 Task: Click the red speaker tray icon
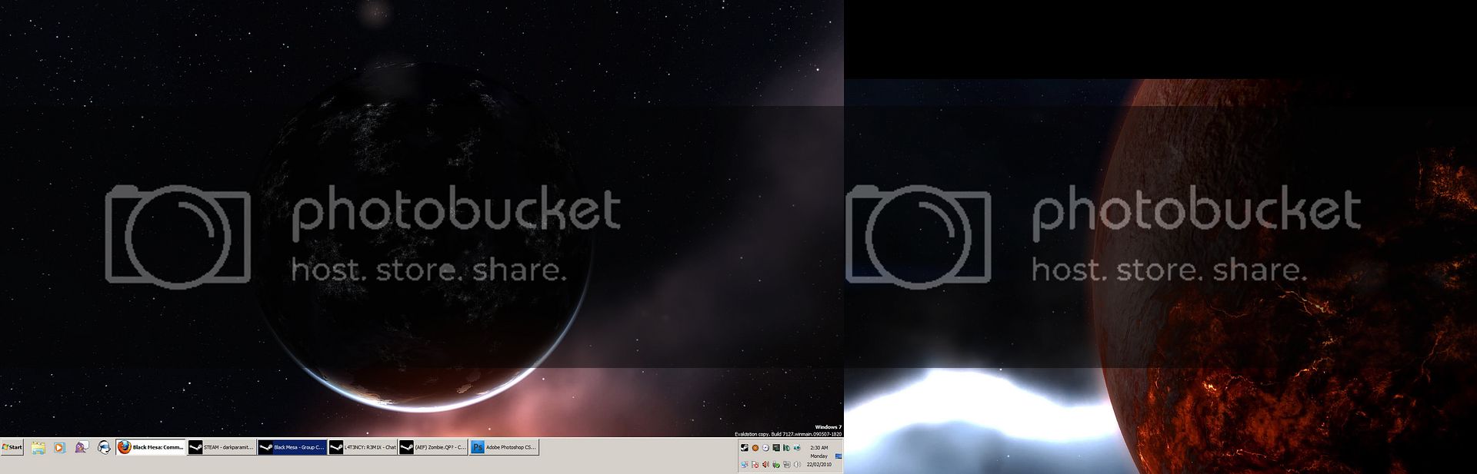765,465
